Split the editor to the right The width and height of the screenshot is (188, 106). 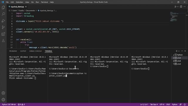coord(181,6)
